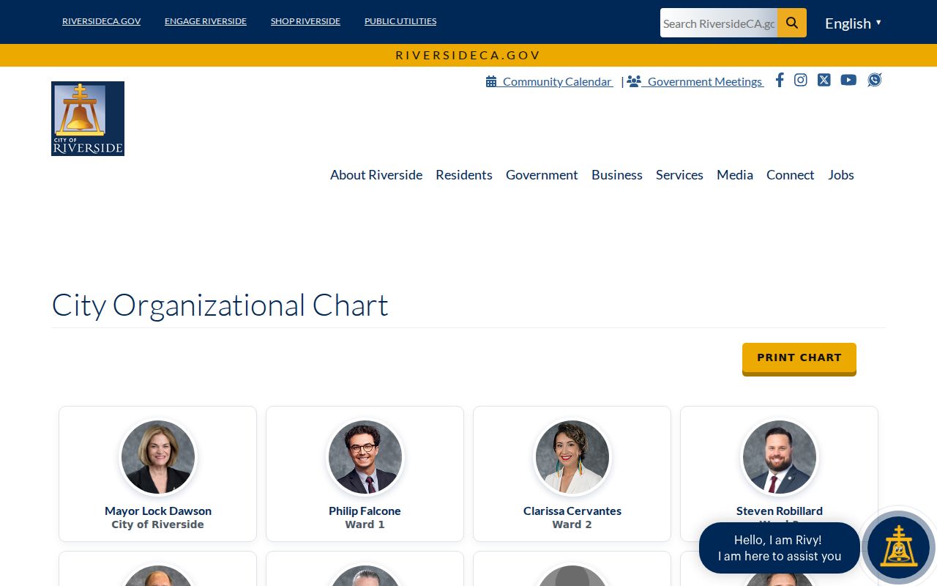Click the 'City of Riverside' label under Mayor
Screen dimensions: 937x586
(x=158, y=524)
